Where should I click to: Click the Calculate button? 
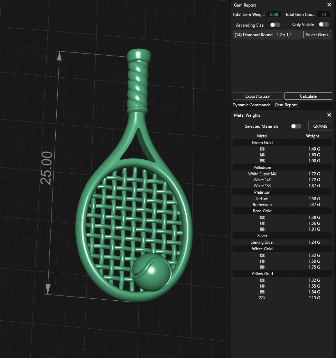click(x=308, y=96)
